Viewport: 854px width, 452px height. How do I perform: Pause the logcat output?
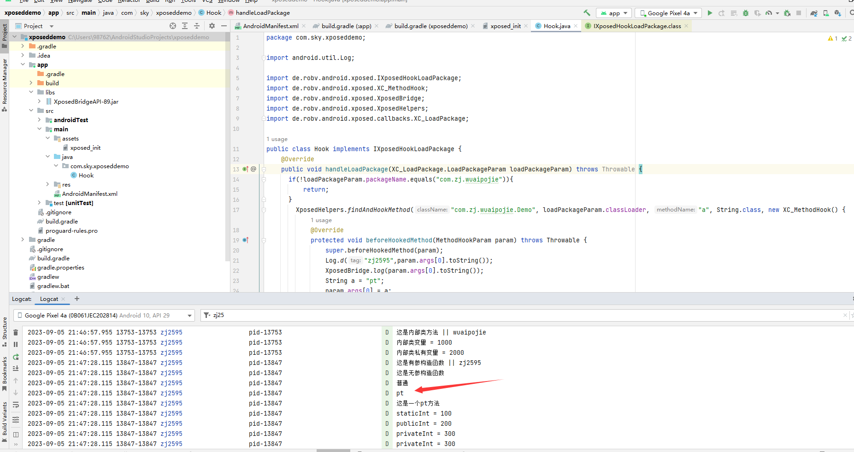click(16, 344)
